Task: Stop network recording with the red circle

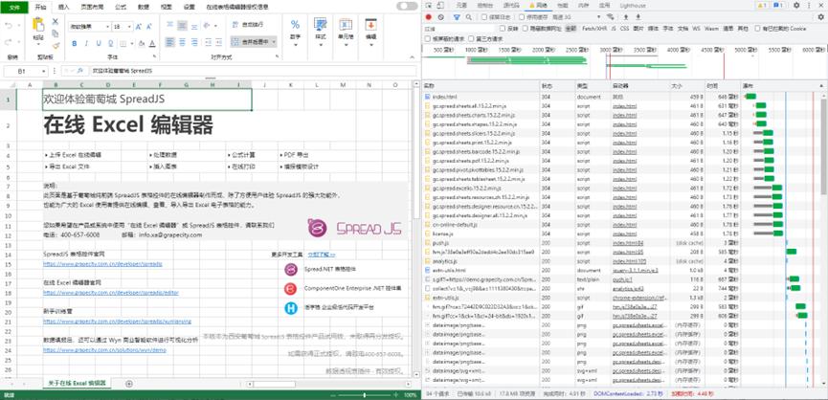Action: tap(428, 17)
